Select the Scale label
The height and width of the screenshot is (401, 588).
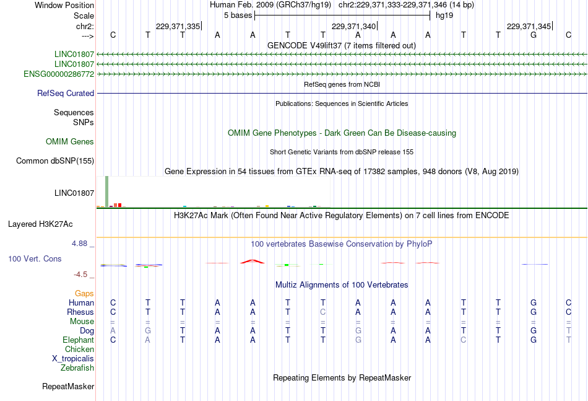(x=84, y=15)
